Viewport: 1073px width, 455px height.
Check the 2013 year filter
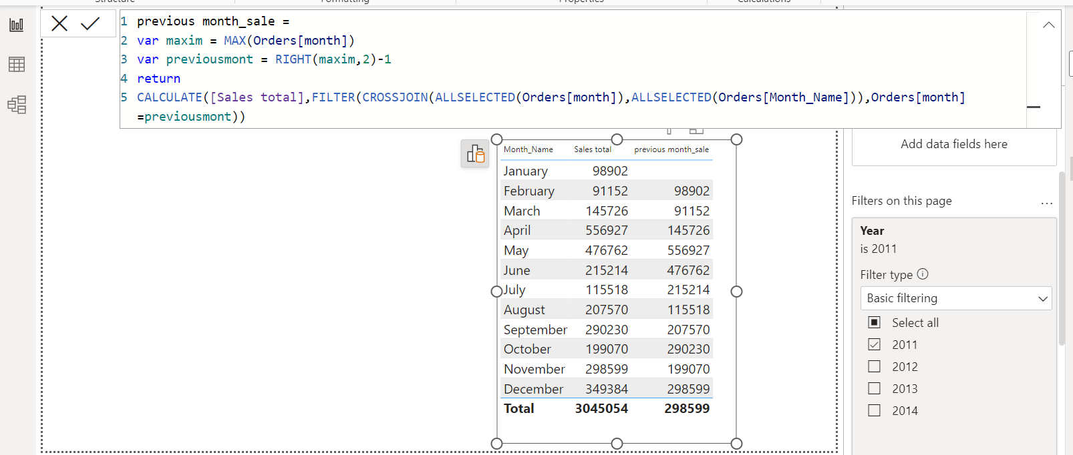click(874, 388)
